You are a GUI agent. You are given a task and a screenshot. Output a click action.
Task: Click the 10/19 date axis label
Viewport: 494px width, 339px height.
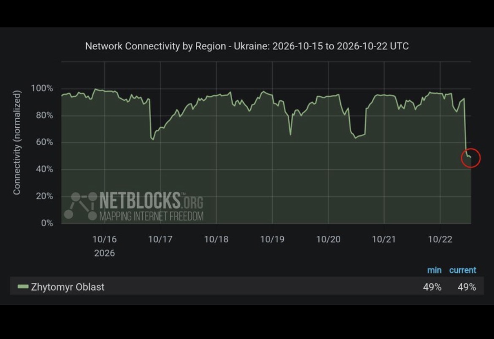point(272,239)
